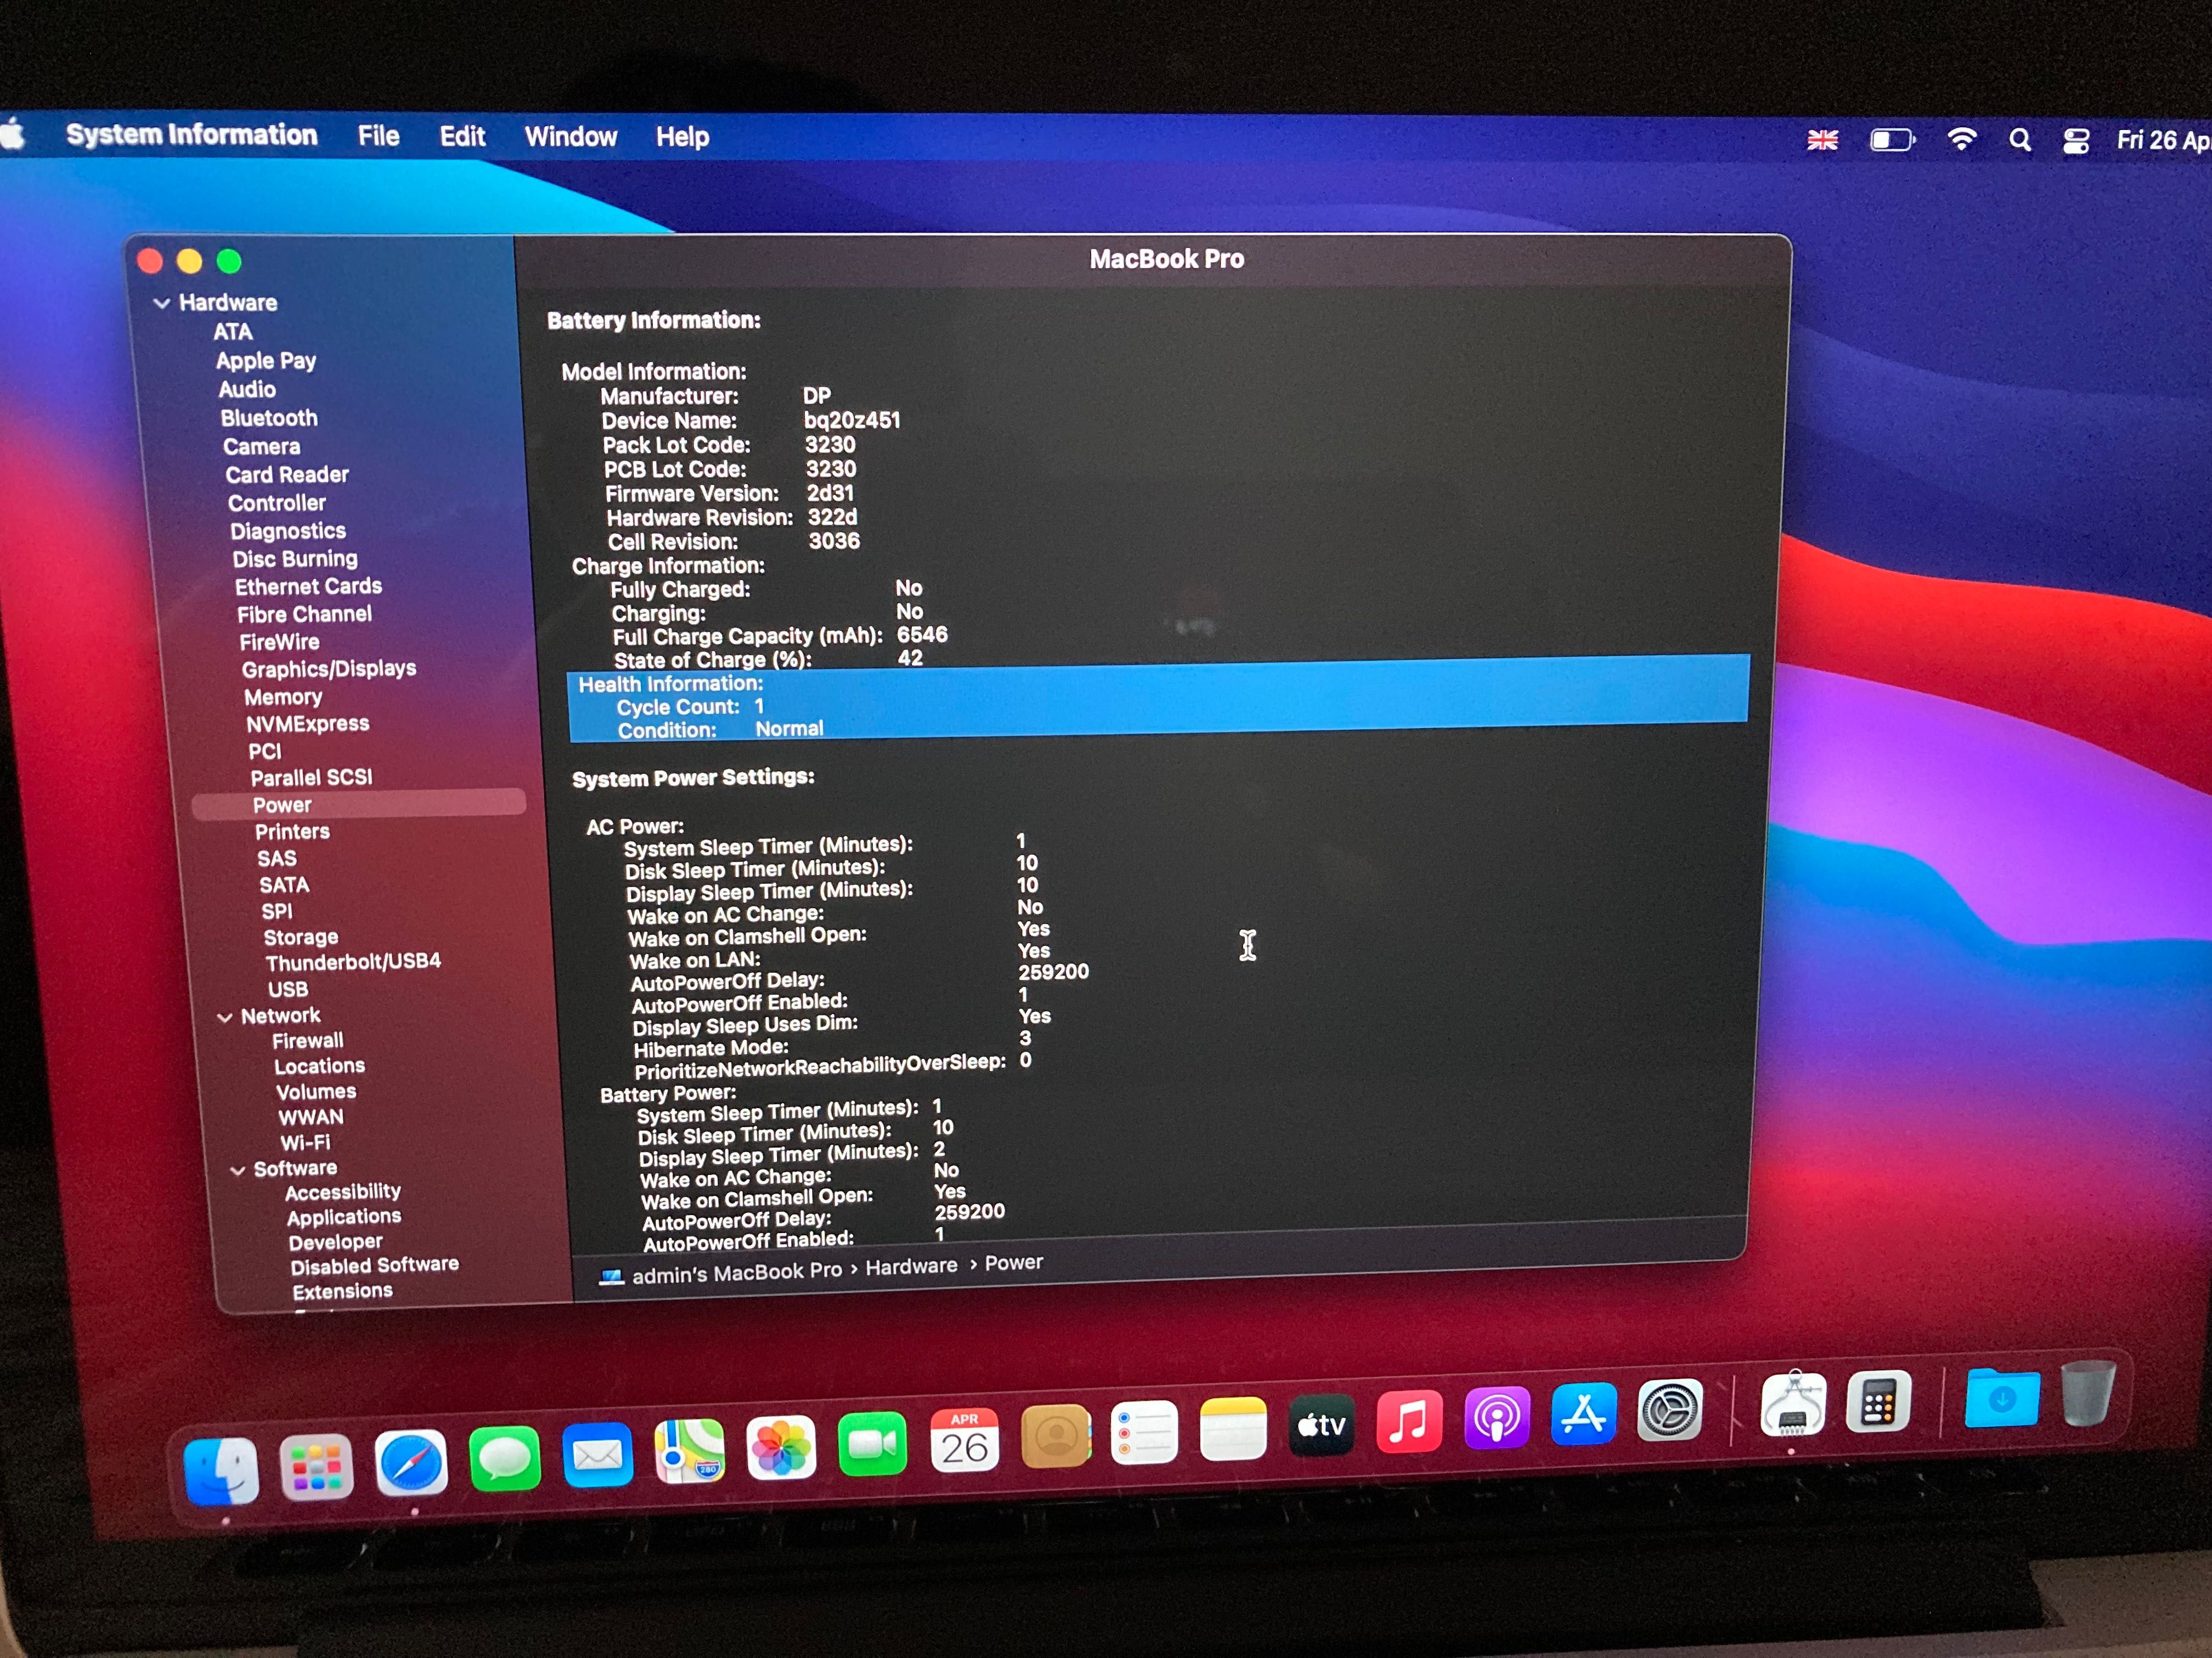Image resolution: width=2212 pixels, height=1658 pixels.
Task: Click the date Fri 26 Apr in menu bar
Action: (2163, 140)
